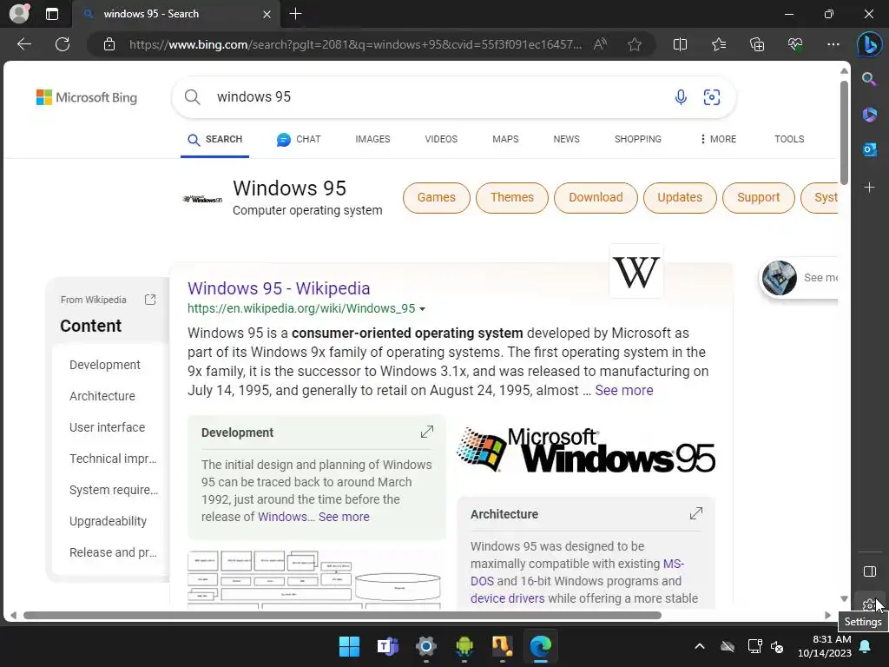
Task: Switch to the NEWS tab
Action: click(566, 139)
